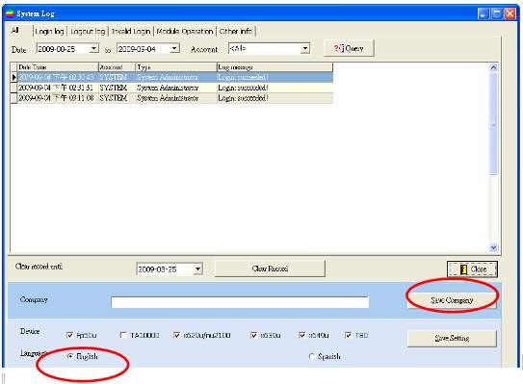The image size is (523, 384).
Task: Click the System Log title bar icon
Action: (x=10, y=13)
